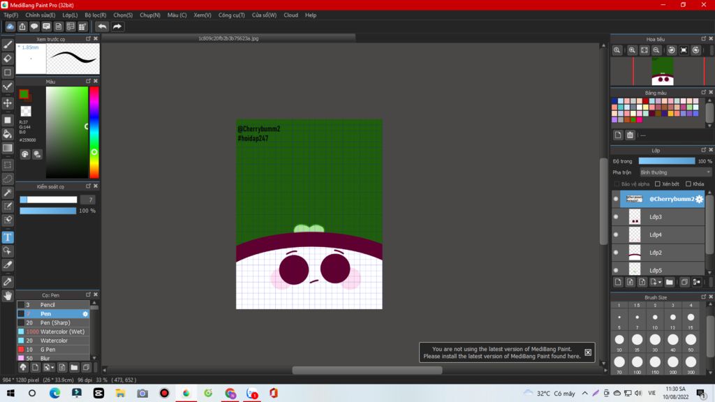Activate the Text tool

[8, 237]
